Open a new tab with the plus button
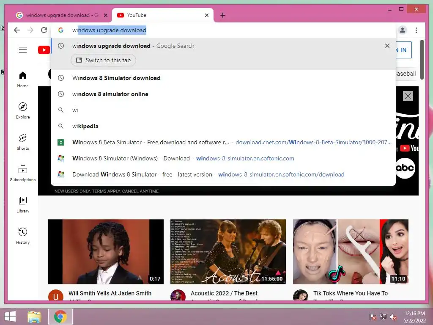Image resolution: width=433 pixels, height=325 pixels. click(x=223, y=15)
